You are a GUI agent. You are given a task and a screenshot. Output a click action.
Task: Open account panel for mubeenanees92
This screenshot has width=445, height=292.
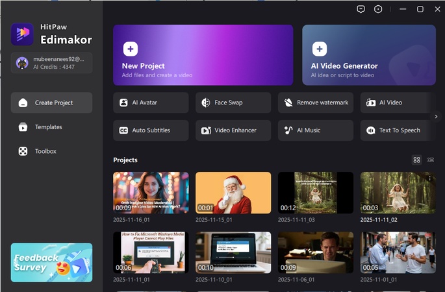pos(51,63)
